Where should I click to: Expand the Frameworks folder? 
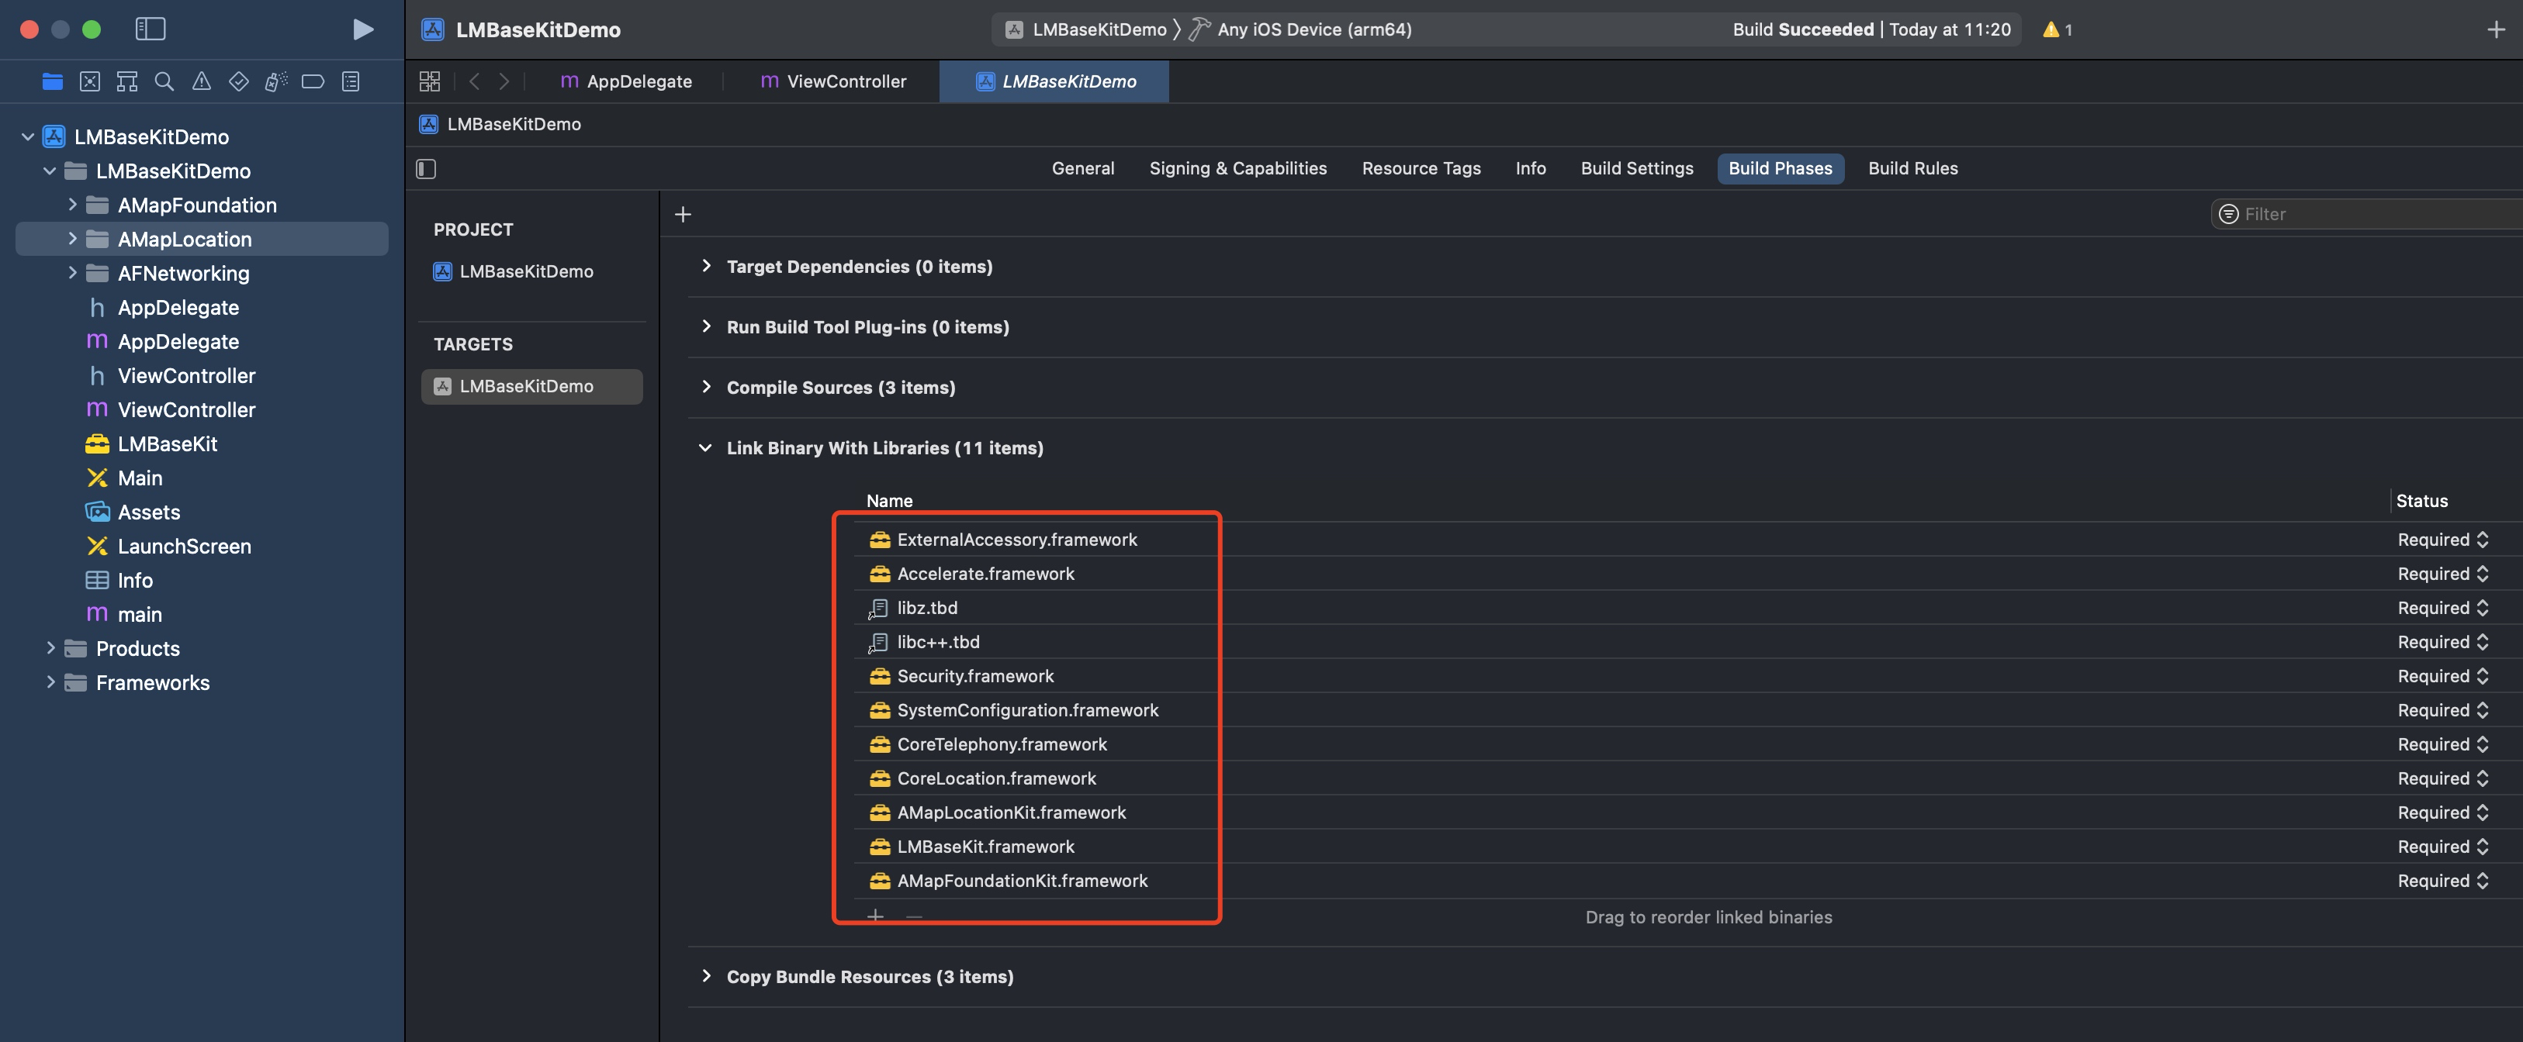pos(50,682)
